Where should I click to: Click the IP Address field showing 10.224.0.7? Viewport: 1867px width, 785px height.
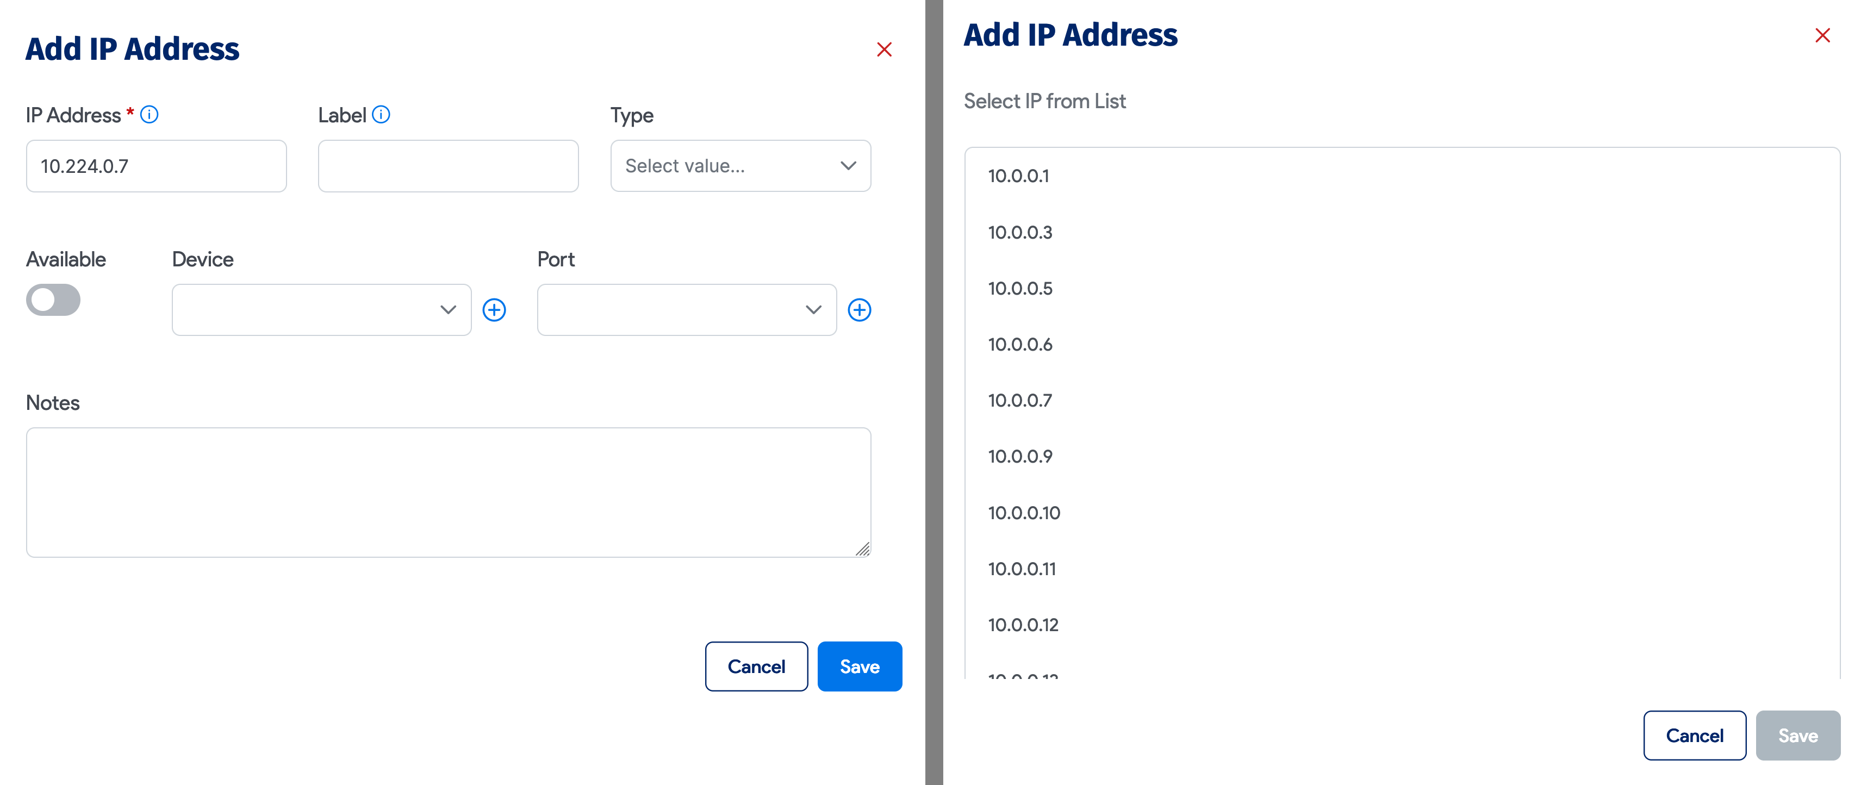(x=156, y=166)
